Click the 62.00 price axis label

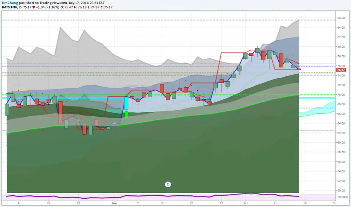point(341,133)
